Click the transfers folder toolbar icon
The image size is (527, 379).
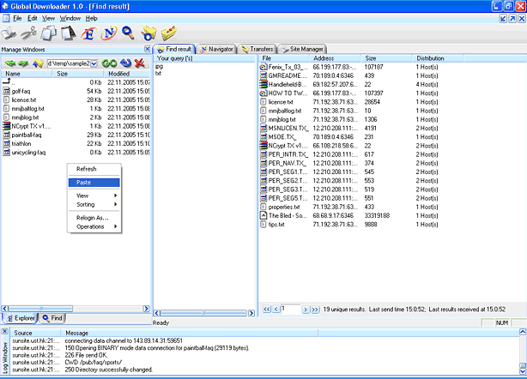coord(148,33)
